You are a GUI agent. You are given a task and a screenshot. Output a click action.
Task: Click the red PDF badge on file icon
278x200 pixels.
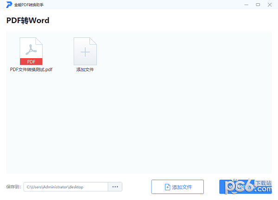[31, 61]
